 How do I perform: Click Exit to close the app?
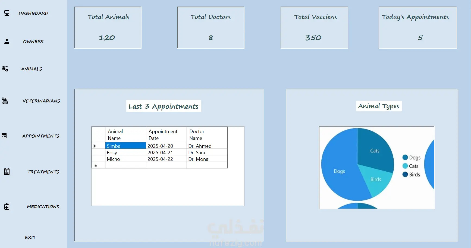click(30, 237)
